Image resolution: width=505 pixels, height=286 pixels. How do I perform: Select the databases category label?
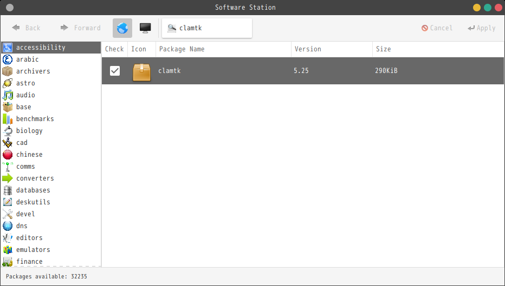coord(33,190)
